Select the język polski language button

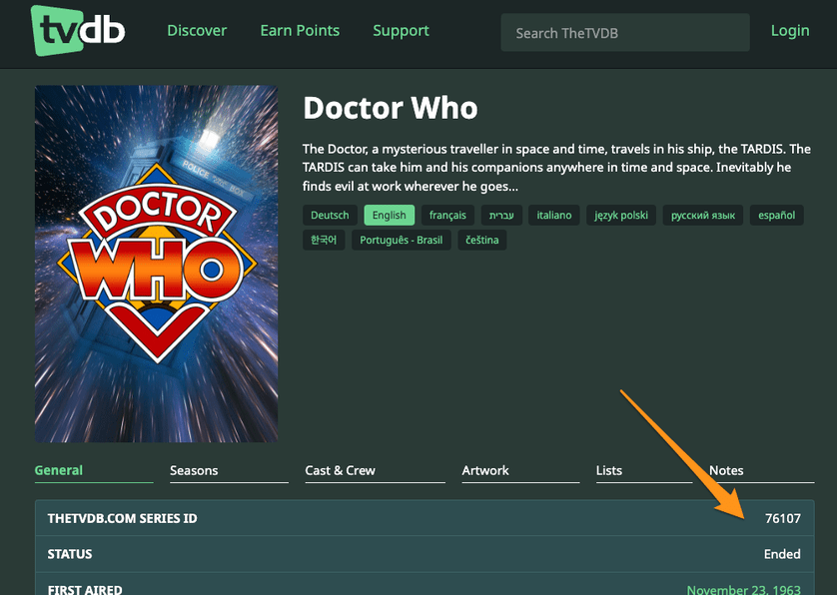point(621,215)
